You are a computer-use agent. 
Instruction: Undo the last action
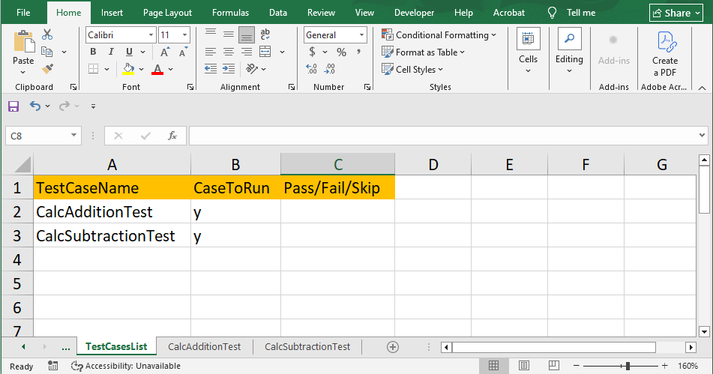tap(35, 106)
